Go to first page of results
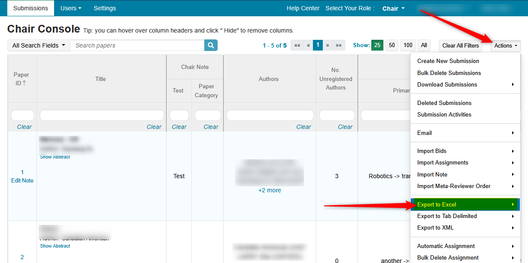Viewport: 528px width, 263px height. click(x=297, y=45)
